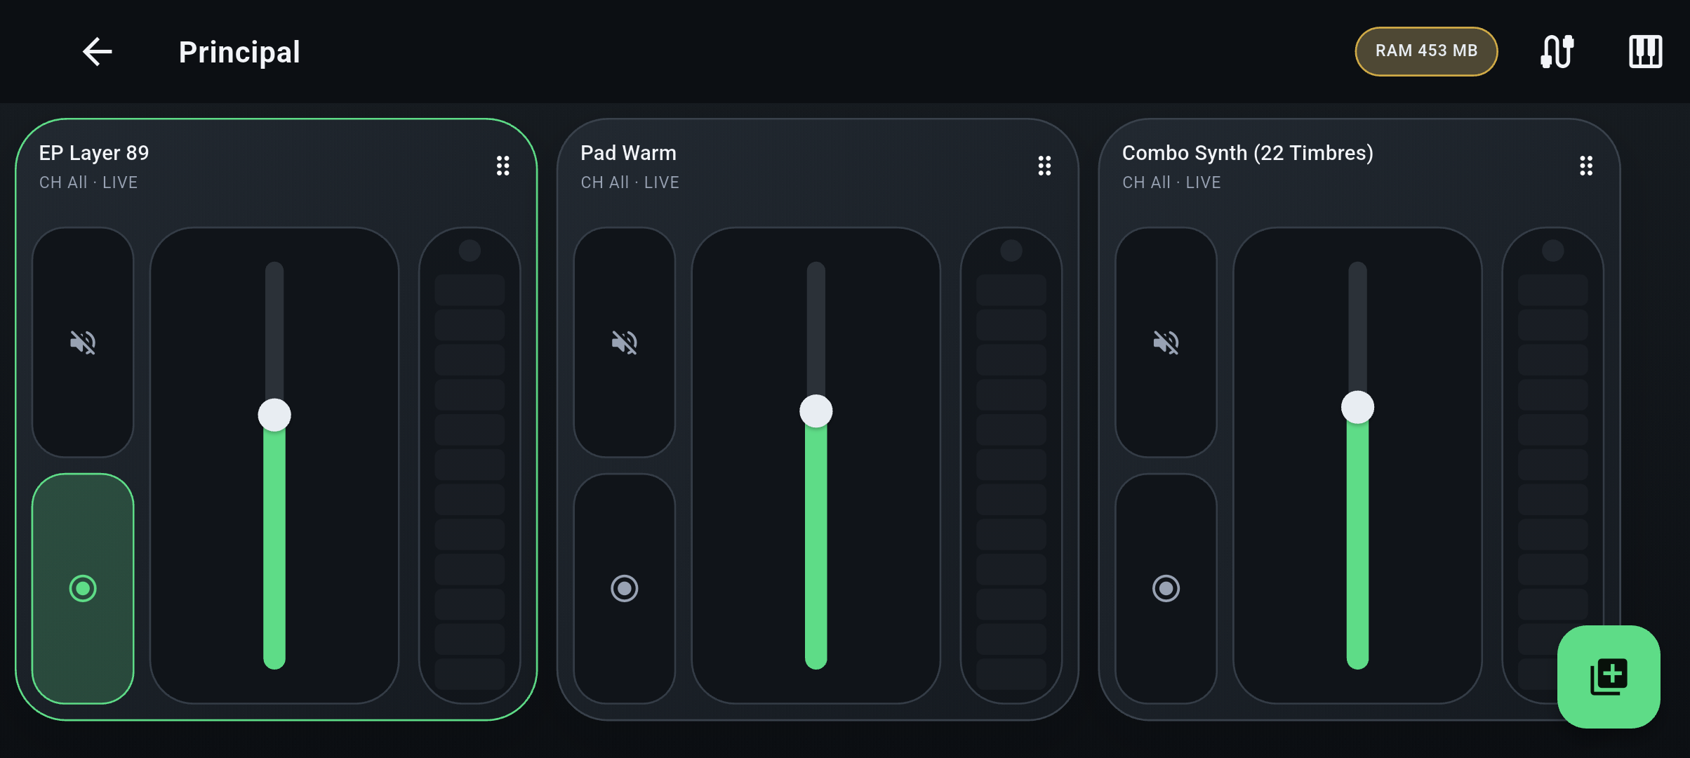Viewport: 1690px width, 758px height.
Task: Select the Pad Warm card header
Action: point(628,152)
